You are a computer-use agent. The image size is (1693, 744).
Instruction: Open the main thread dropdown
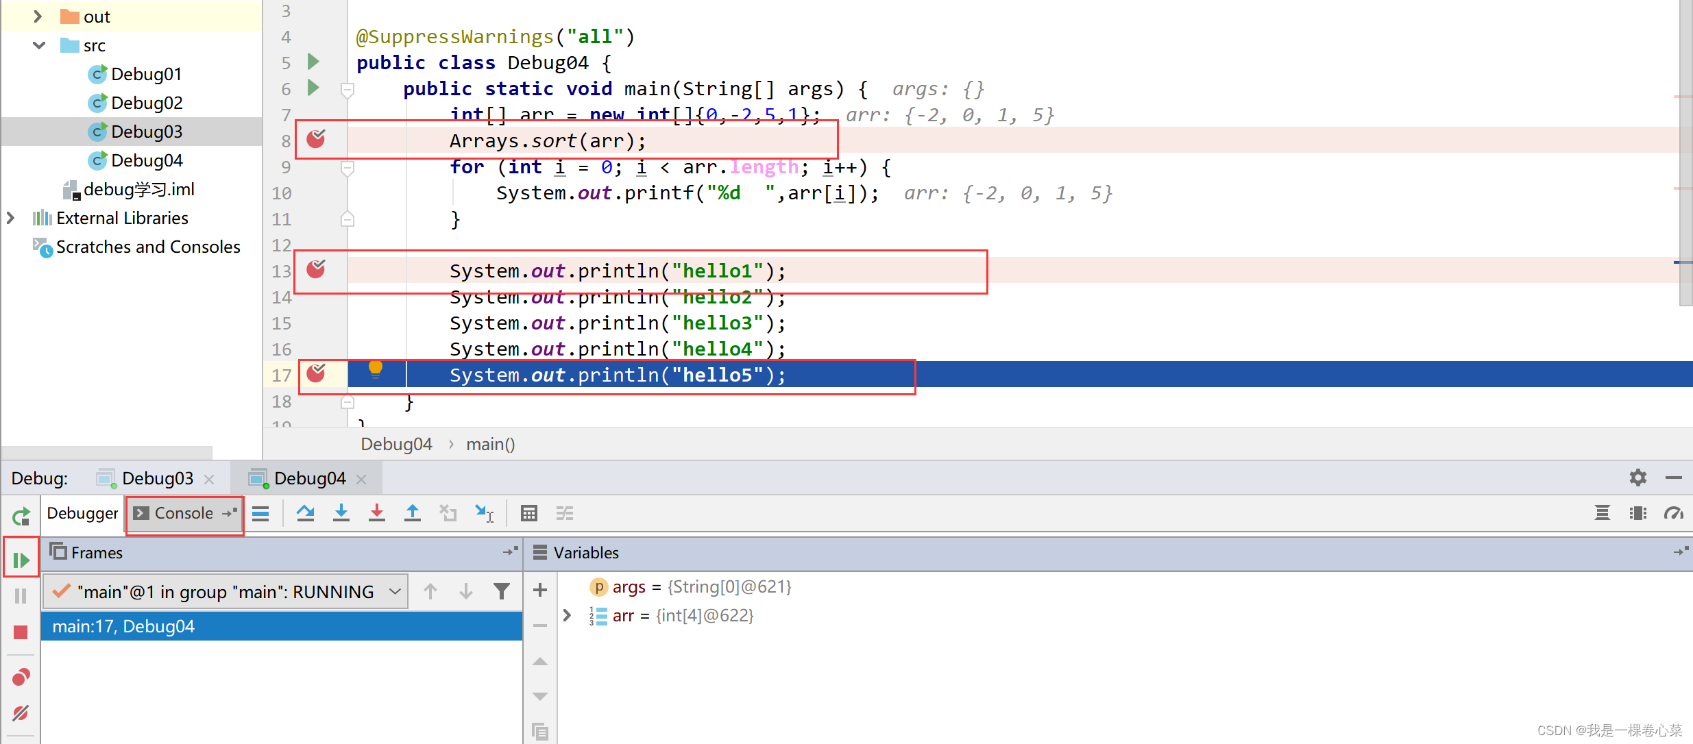pos(395,591)
